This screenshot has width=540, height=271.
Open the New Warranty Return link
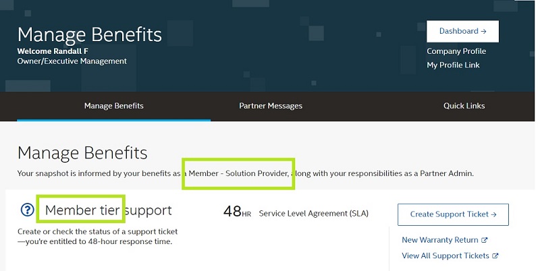point(439,240)
